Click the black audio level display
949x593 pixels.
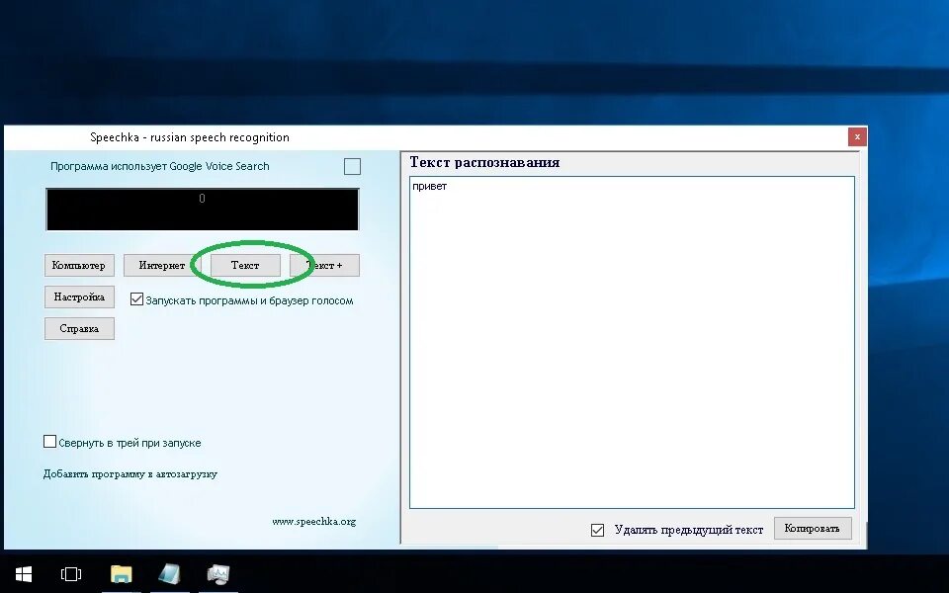pyautogui.click(x=202, y=210)
